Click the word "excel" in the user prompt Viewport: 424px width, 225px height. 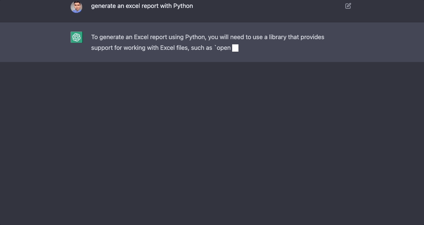(x=134, y=6)
